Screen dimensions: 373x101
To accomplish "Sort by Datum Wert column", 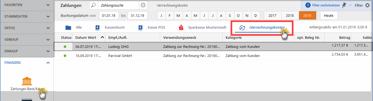I will 90,38.
